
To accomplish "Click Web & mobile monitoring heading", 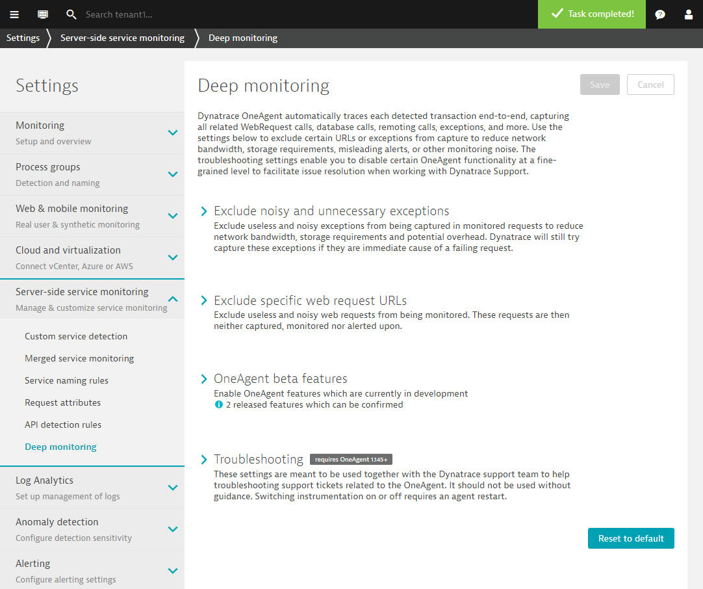I will pyautogui.click(x=71, y=209).
